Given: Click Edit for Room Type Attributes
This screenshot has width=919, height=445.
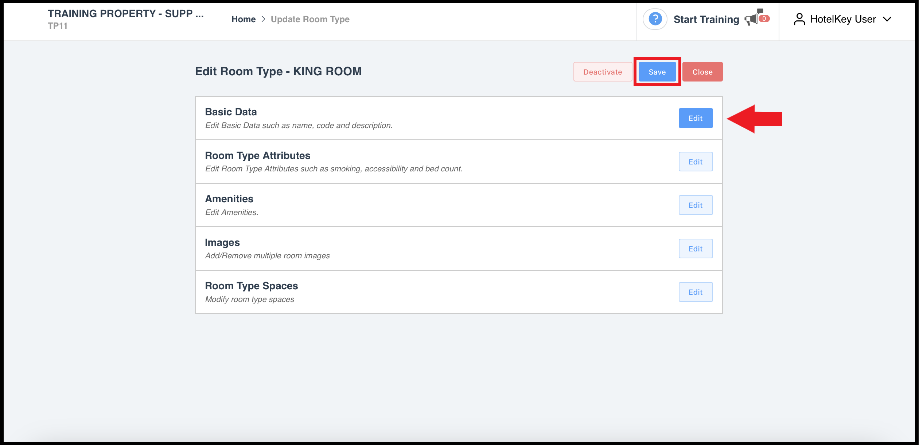Looking at the screenshot, I should [x=696, y=162].
